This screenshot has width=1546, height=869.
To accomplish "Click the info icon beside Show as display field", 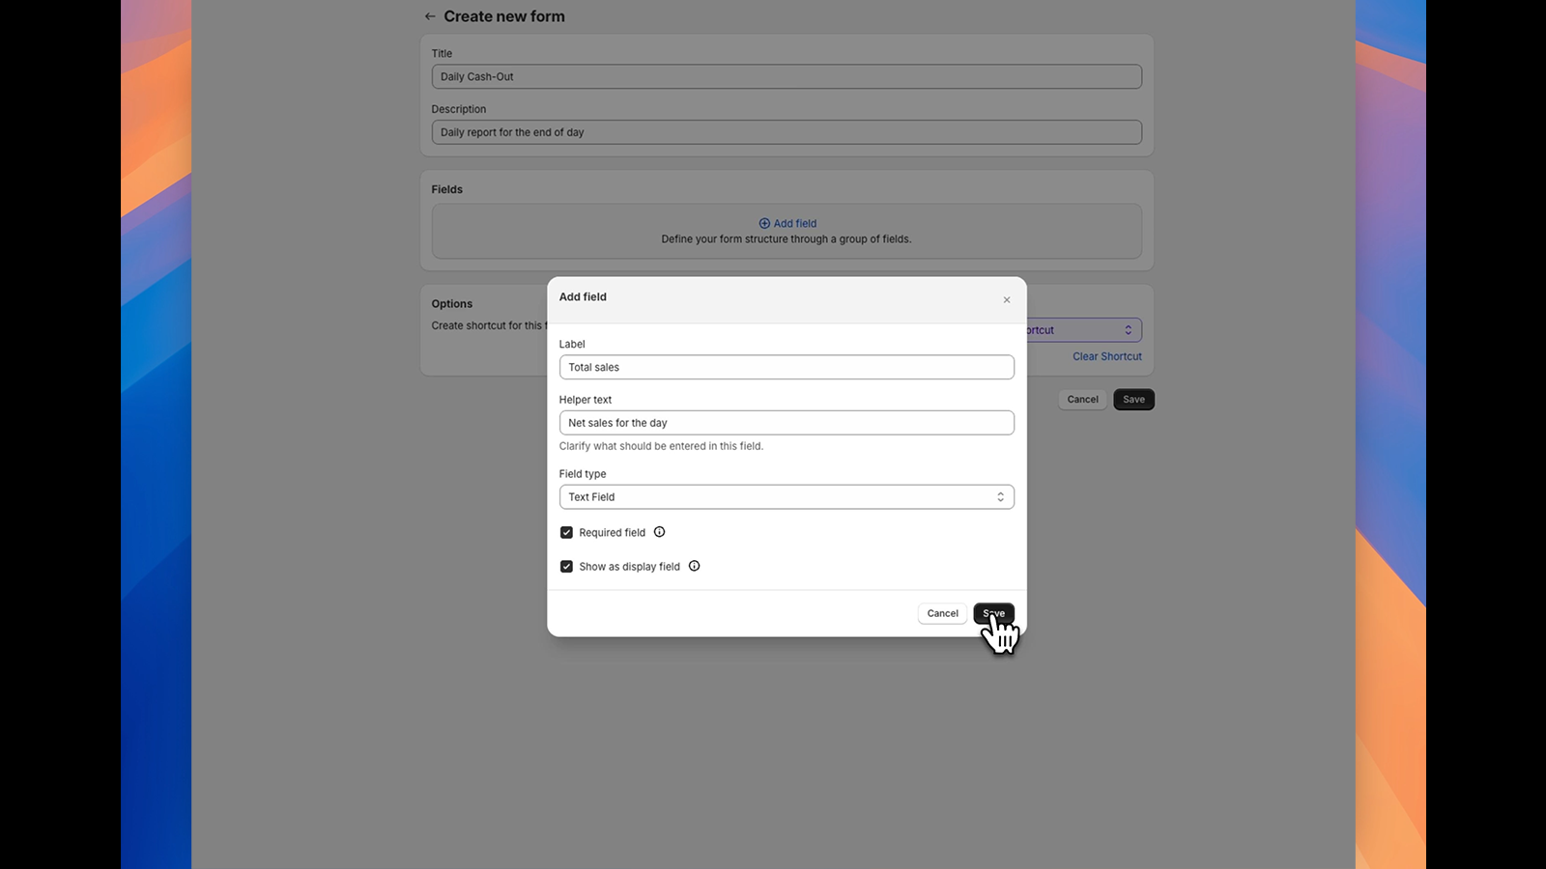I will pos(694,566).
